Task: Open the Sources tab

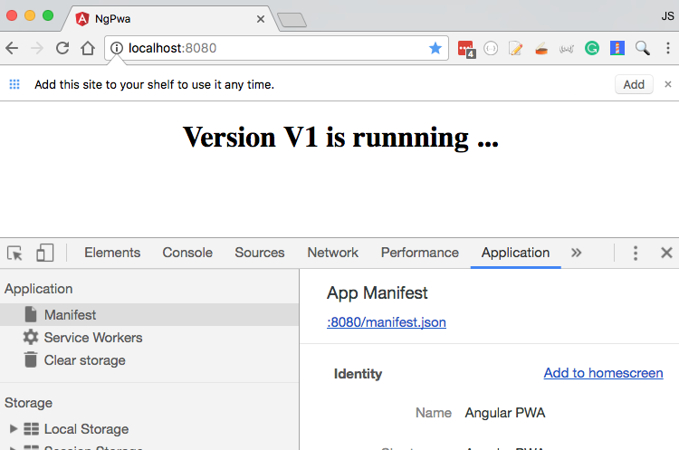Action: [260, 253]
